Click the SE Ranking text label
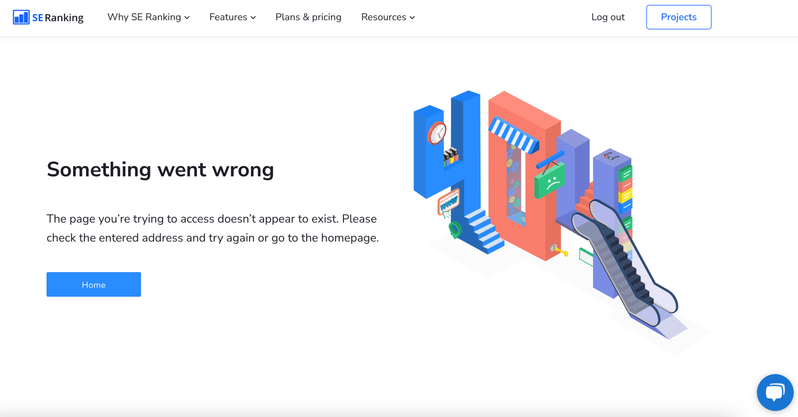798x417 pixels. click(x=58, y=17)
